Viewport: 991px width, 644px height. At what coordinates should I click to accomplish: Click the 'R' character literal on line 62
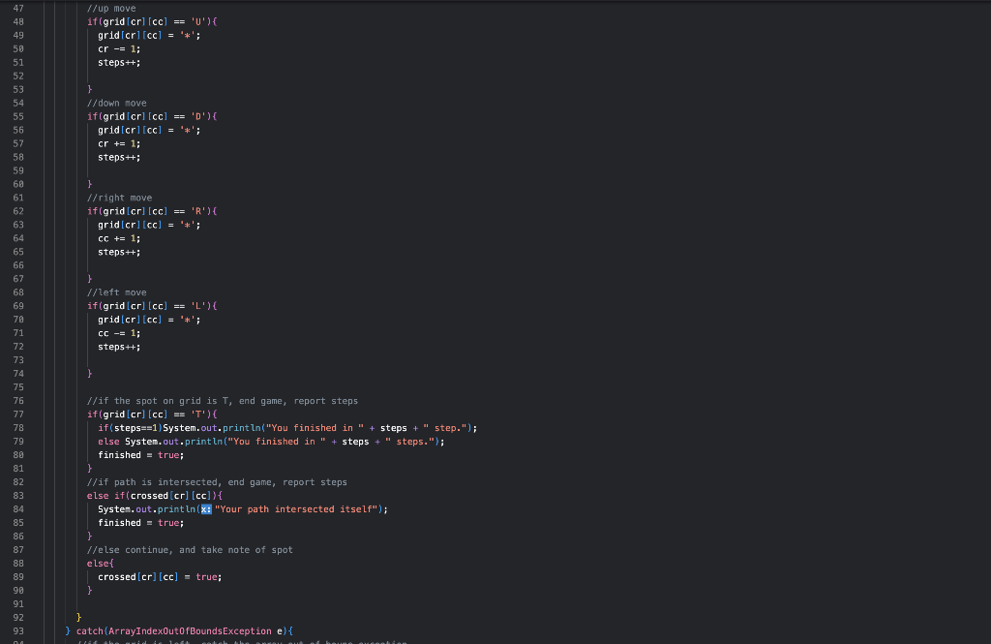199,211
